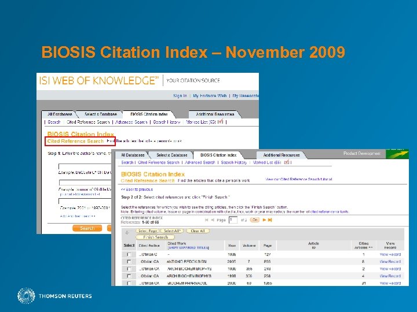Click cited year input field in back window
The image size is (417, 312).
(85, 201)
